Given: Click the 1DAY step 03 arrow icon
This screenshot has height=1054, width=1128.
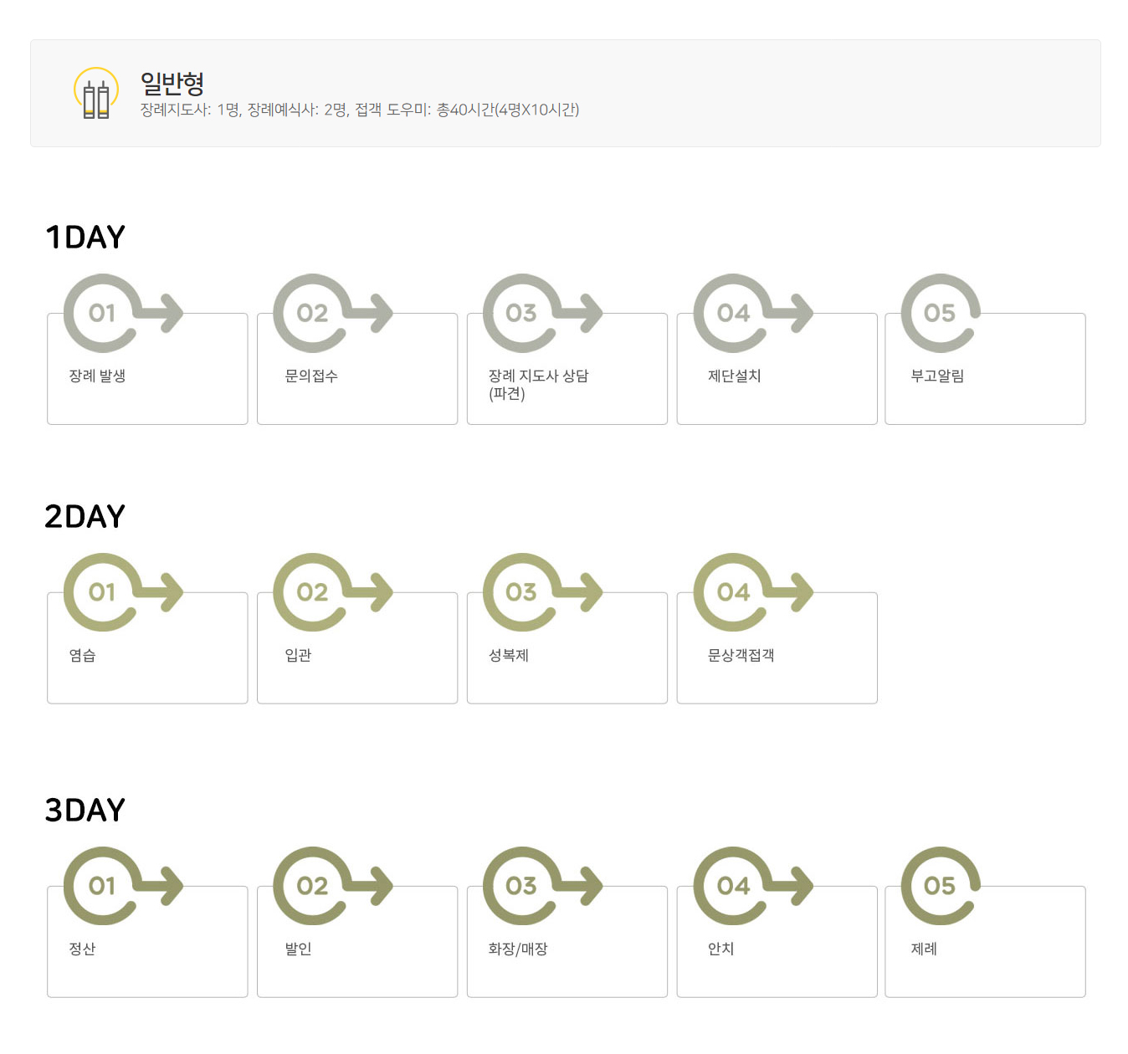Looking at the screenshot, I should [x=582, y=313].
